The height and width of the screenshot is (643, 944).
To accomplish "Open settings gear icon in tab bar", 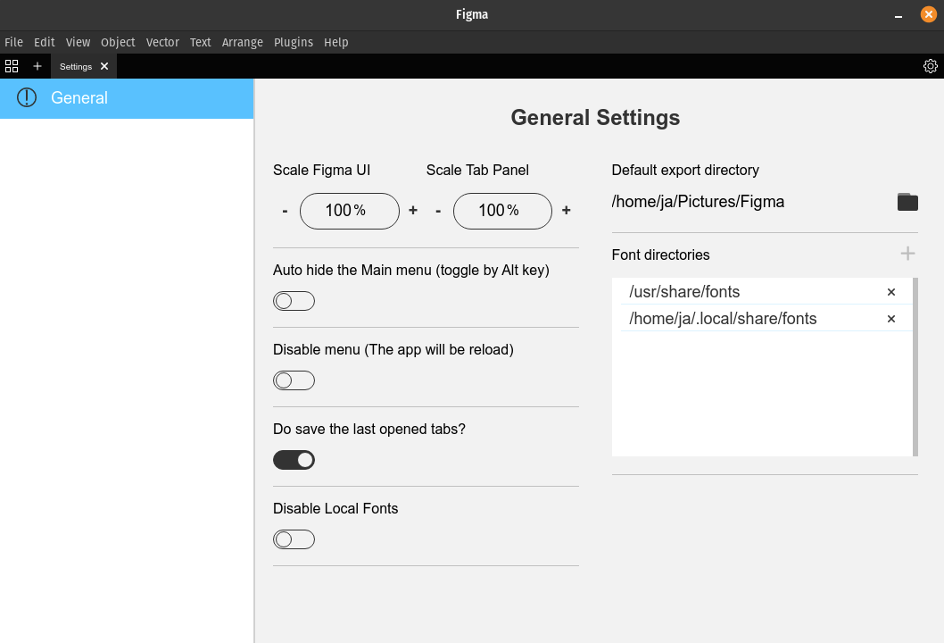I will 930,66.
